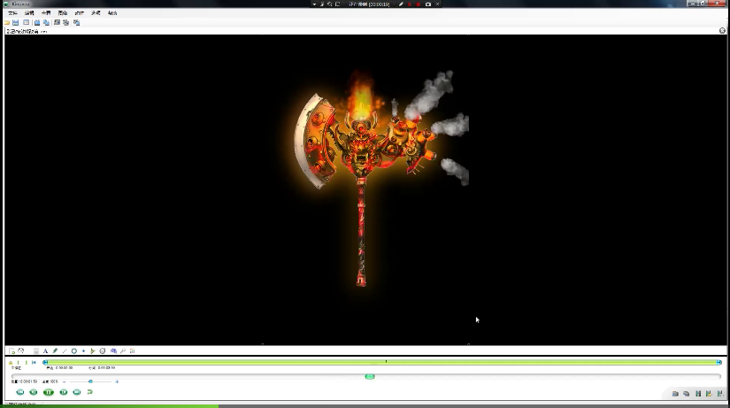Image resolution: width=730 pixels, height=408 pixels.
Task: Click the blue start handle of green range bar
Action: (45, 362)
